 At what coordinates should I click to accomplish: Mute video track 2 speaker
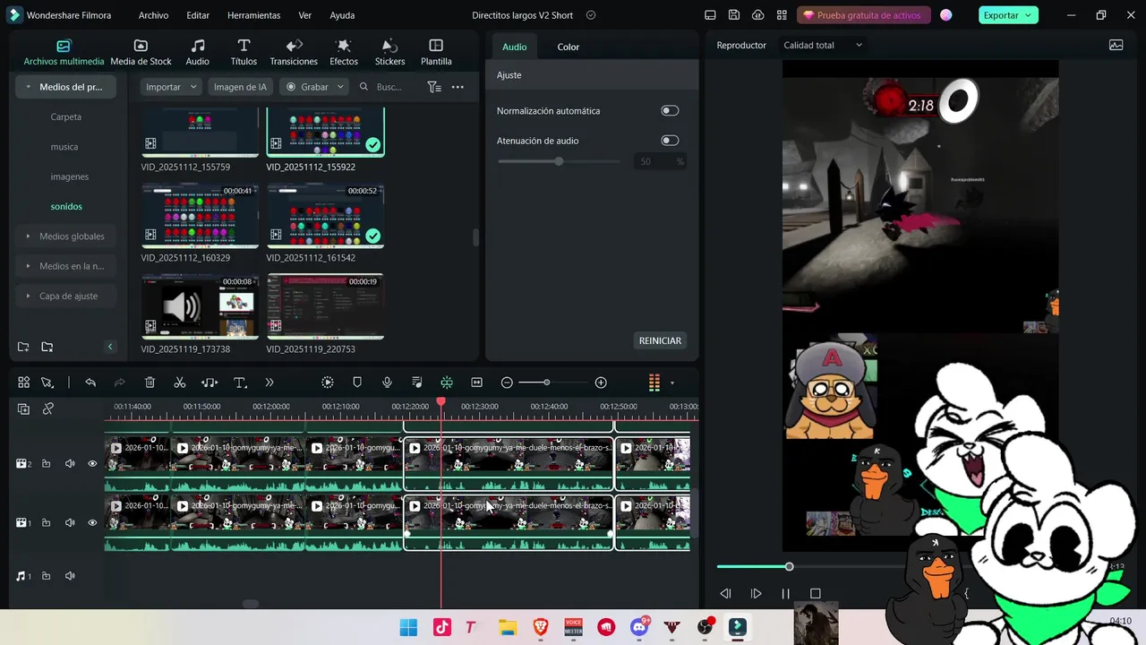tap(70, 463)
